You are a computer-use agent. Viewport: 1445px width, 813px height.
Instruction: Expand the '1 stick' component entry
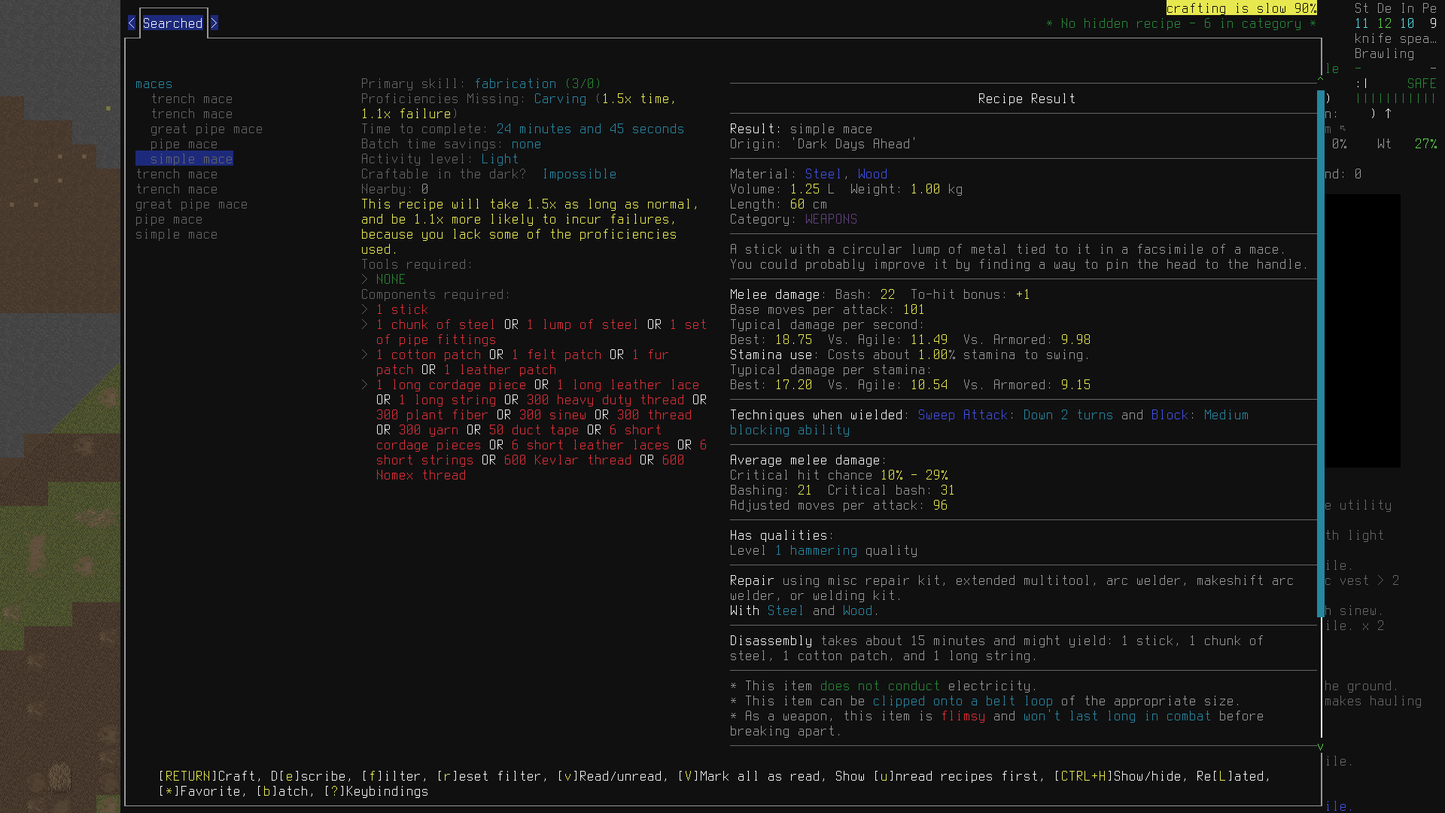click(x=365, y=309)
